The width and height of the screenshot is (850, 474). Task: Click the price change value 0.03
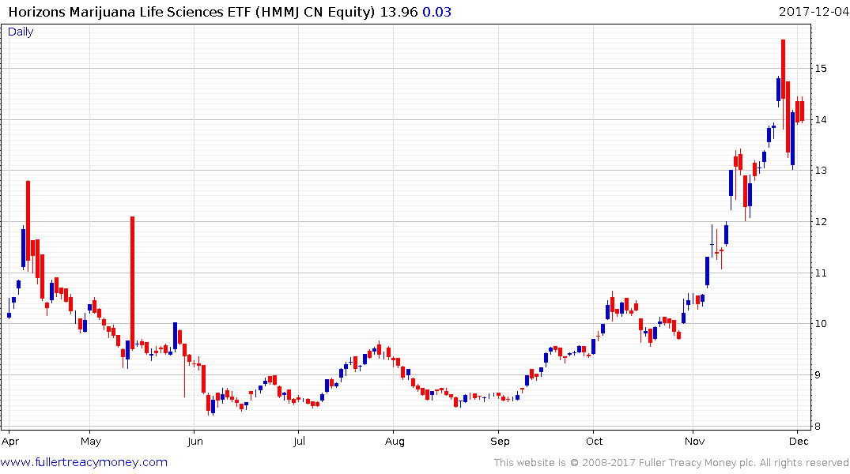pos(437,12)
